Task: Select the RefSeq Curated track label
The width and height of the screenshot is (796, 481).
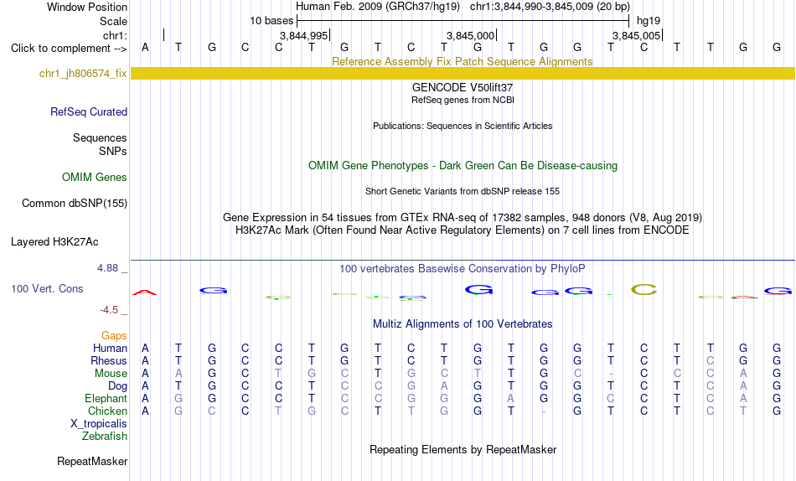Action: tap(89, 111)
